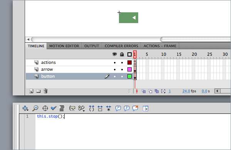
Task: Click the playhead at frame 1
Action: point(135,54)
